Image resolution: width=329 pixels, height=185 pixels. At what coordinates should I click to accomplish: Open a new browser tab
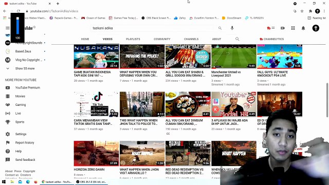click(x=58, y=4)
